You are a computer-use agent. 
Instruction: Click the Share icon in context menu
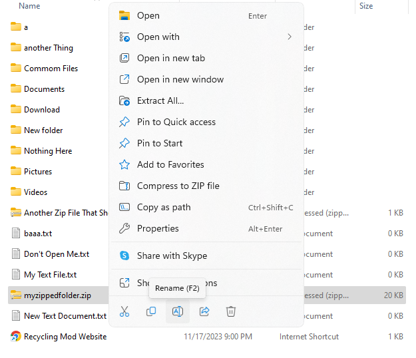[x=204, y=311]
